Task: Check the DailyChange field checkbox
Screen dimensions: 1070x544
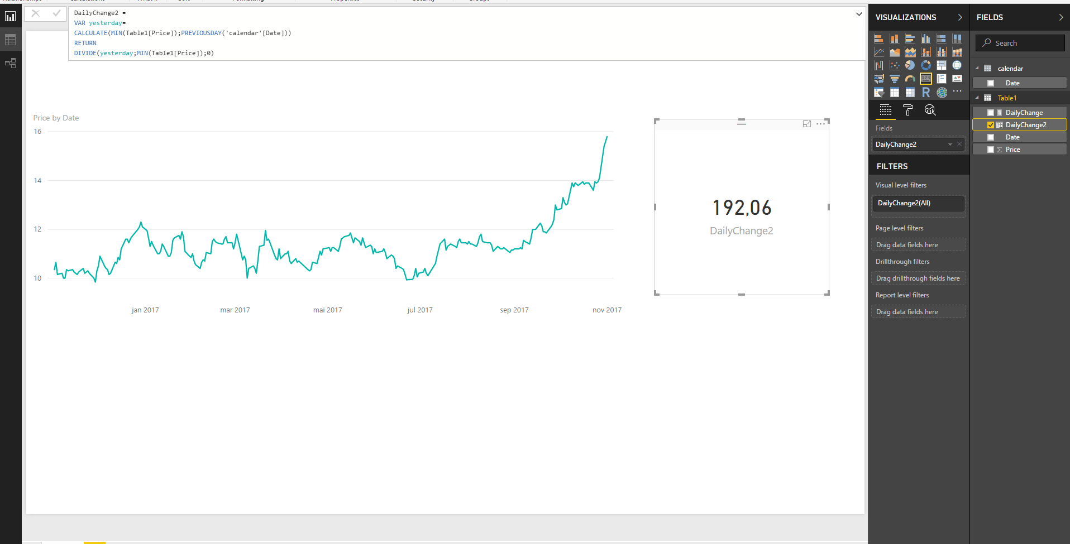Action: [991, 112]
